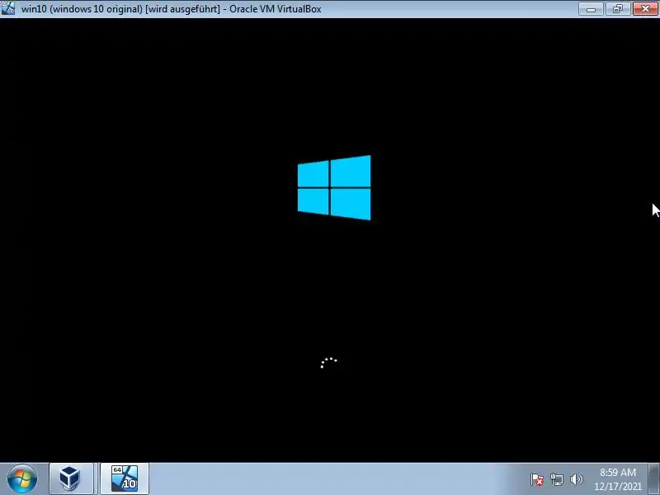Select the win10 VM taskbar button
660x495 pixels.
tap(125, 478)
